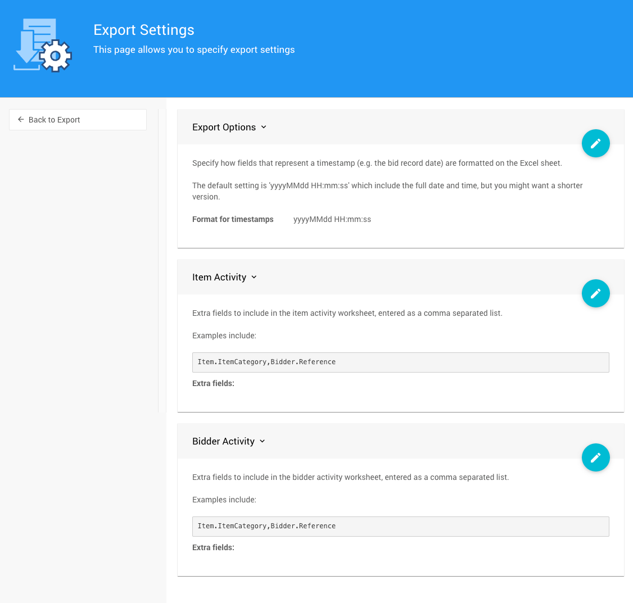Click the Export Settings page heading
The image size is (633, 603).
point(144,30)
